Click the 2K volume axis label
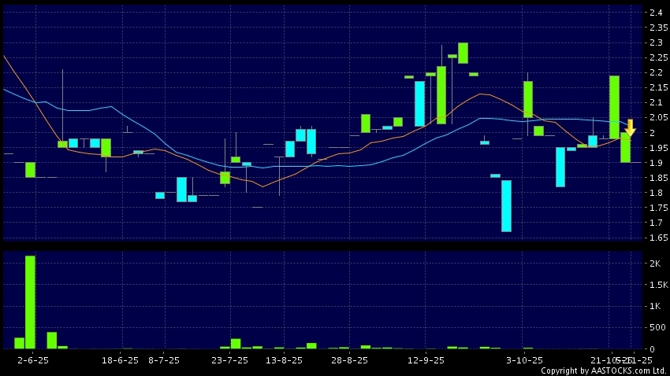This screenshot has height=376, width=670. [x=655, y=264]
